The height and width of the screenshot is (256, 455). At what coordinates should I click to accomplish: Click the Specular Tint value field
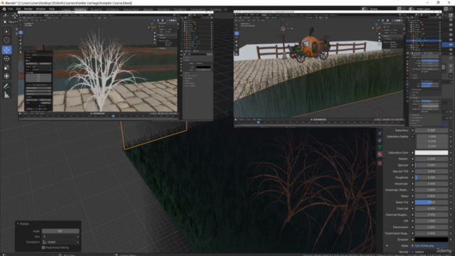pyautogui.click(x=432, y=171)
